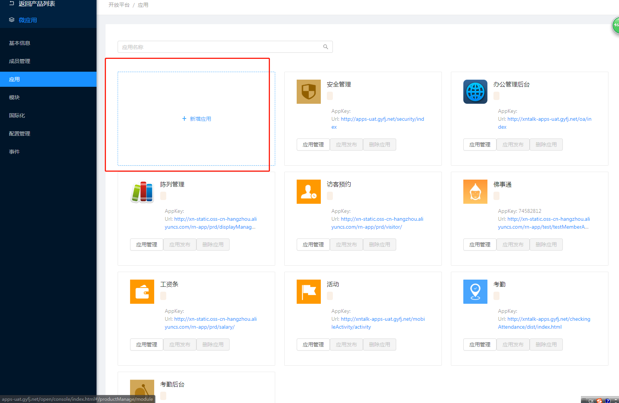
Task: Click 删除应用 for 佛事通
Action: tap(546, 245)
